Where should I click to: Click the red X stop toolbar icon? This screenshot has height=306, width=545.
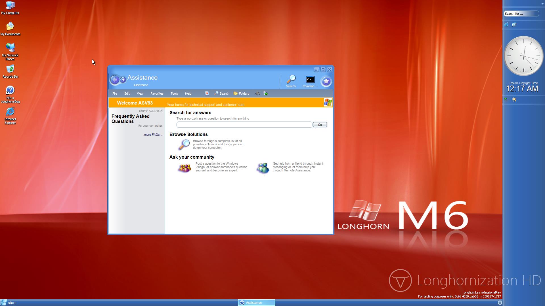[x=207, y=93]
